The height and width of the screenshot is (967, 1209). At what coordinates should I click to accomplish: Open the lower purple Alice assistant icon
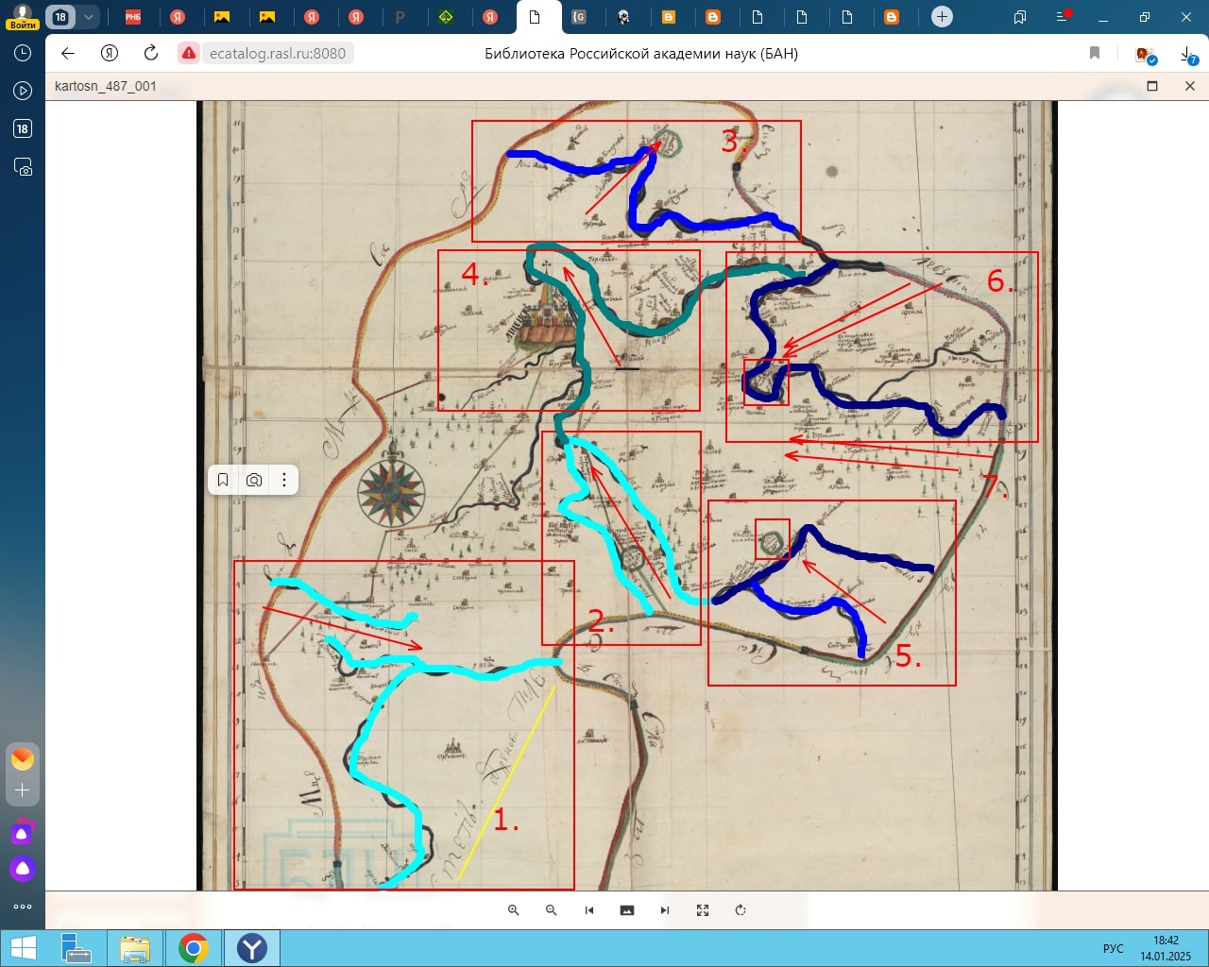pos(23,869)
